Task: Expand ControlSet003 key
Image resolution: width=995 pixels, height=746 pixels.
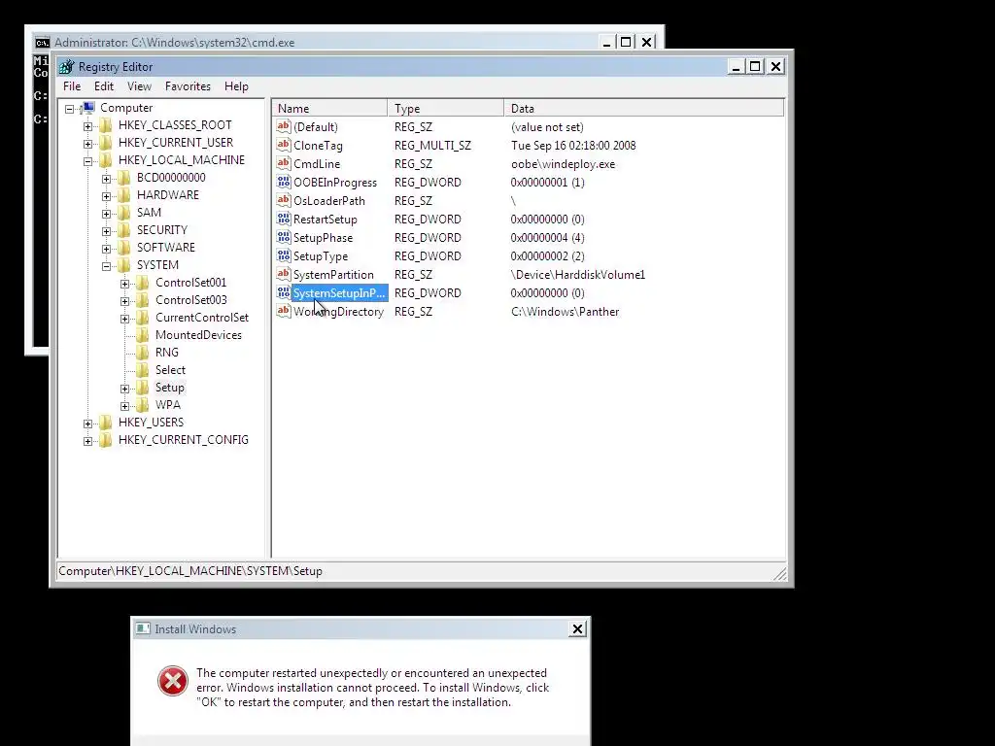Action: [x=124, y=301]
